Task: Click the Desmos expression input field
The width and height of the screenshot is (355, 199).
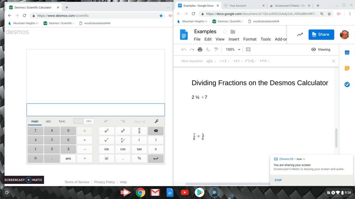Action: 96,110
